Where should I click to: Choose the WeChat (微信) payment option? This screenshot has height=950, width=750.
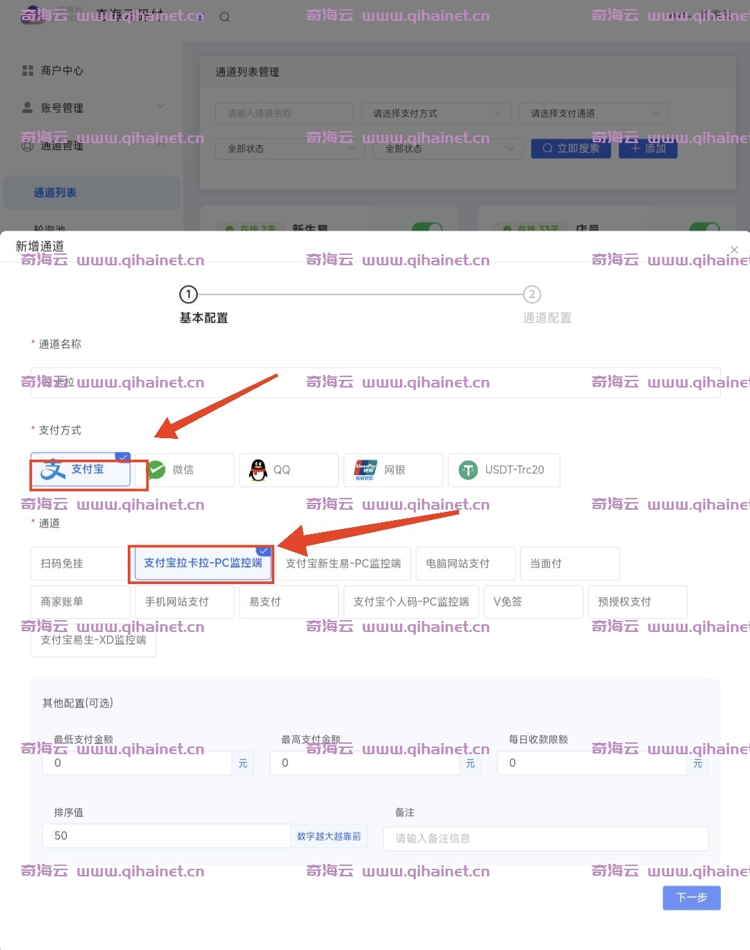(x=185, y=470)
